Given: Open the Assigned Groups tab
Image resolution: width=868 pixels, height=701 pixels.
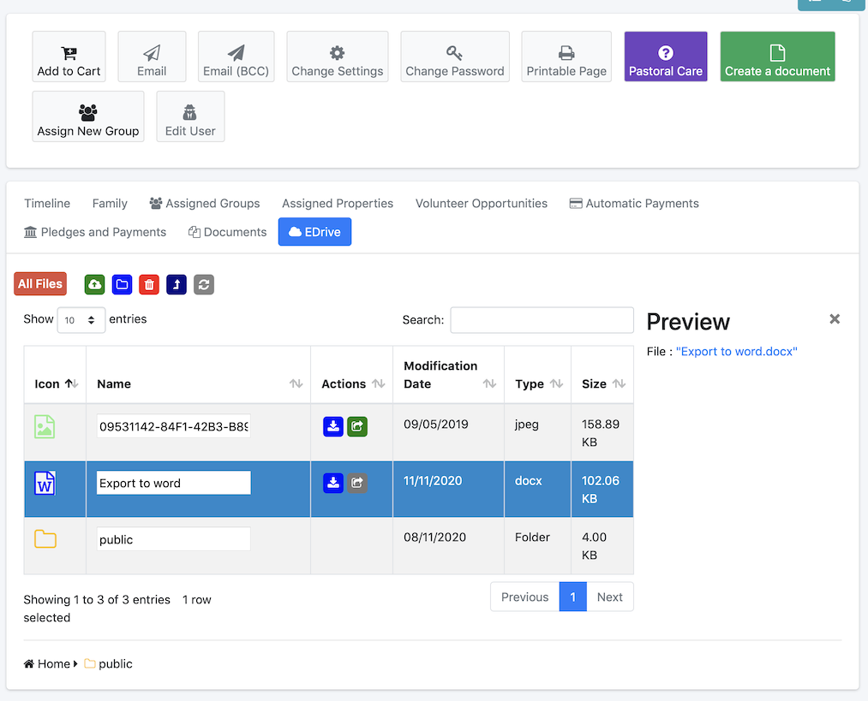Looking at the screenshot, I should point(205,204).
